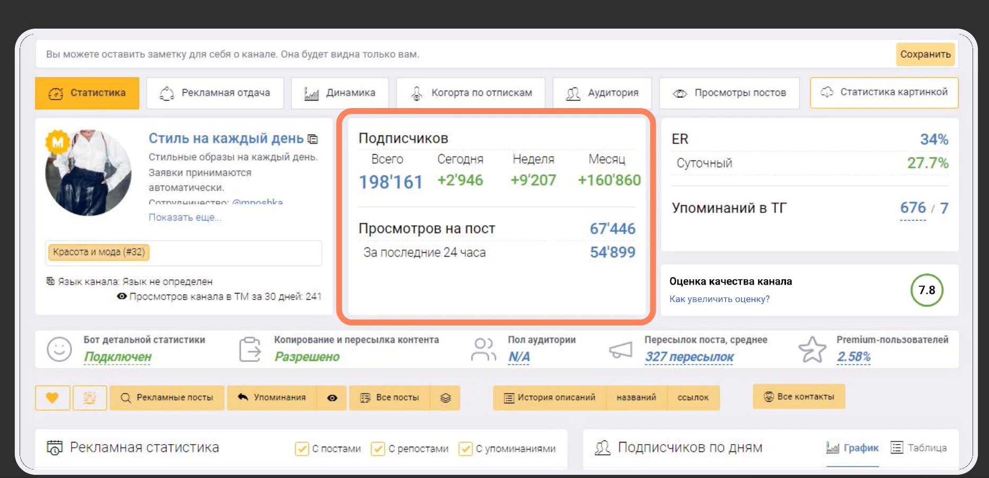Image resolution: width=989 pixels, height=478 pixels.
Task: Click the copy icon next to channel title
Action: click(313, 139)
